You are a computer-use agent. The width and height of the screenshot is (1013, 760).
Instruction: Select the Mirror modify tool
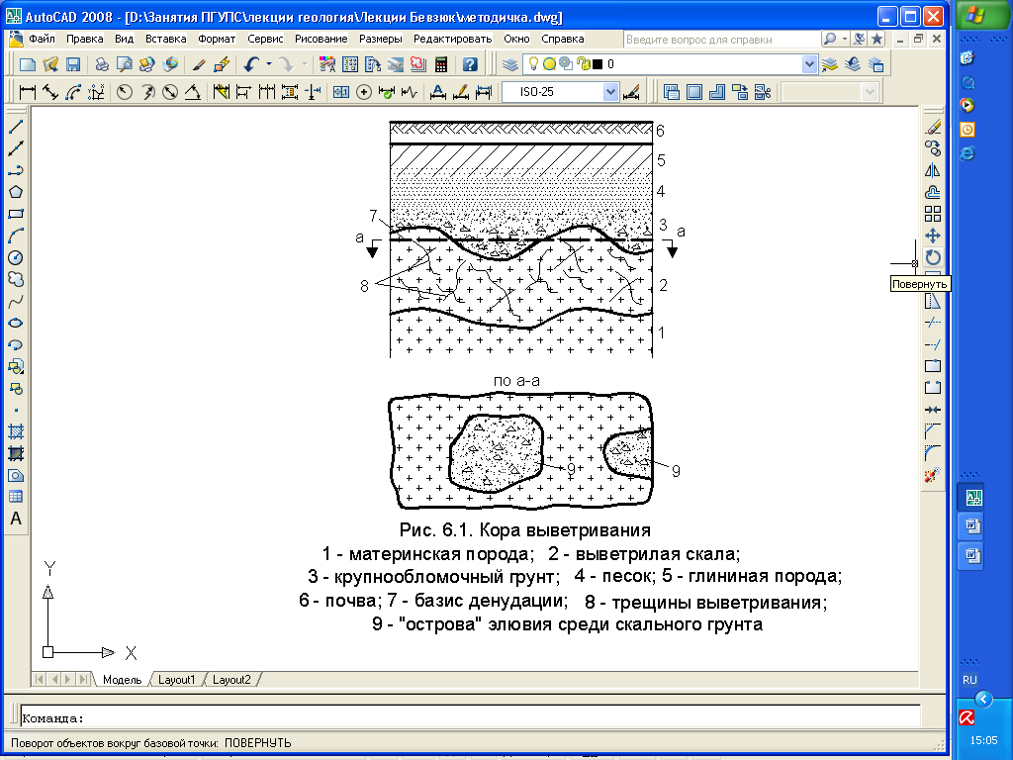[933, 170]
